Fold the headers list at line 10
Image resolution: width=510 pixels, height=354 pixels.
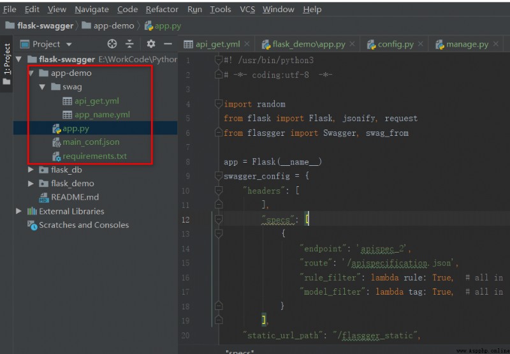(218, 190)
